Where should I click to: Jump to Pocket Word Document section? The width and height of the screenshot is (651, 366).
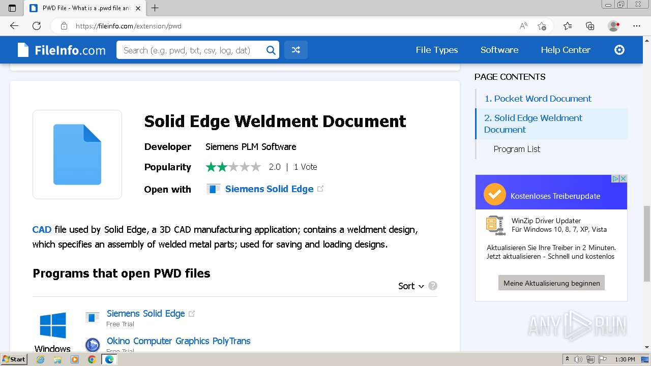[538, 99]
